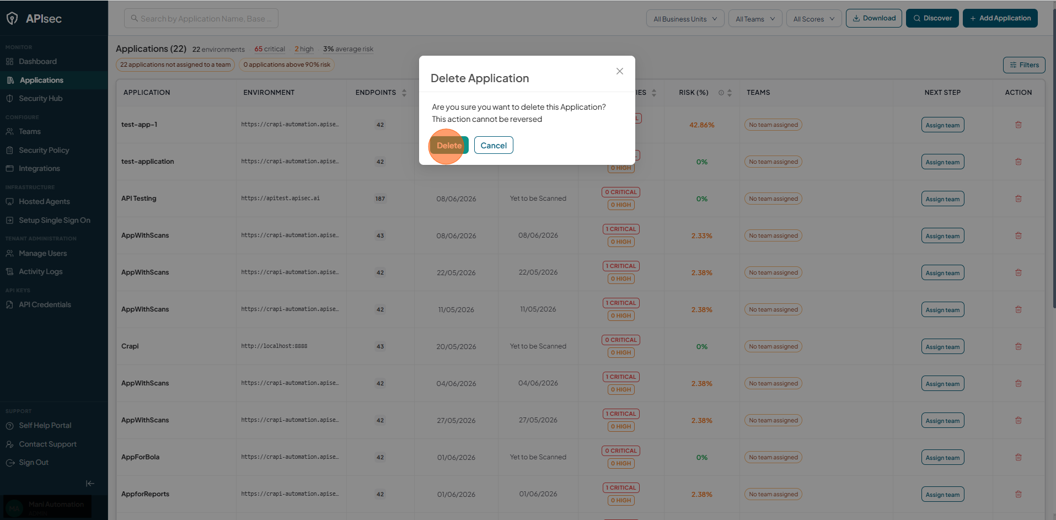
Task: Sort by the Risk (%) column arrows
Action: coord(730,93)
